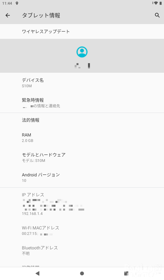Tap the blue user avatar icon
This screenshot has height=280, width=164.
pos(82,52)
